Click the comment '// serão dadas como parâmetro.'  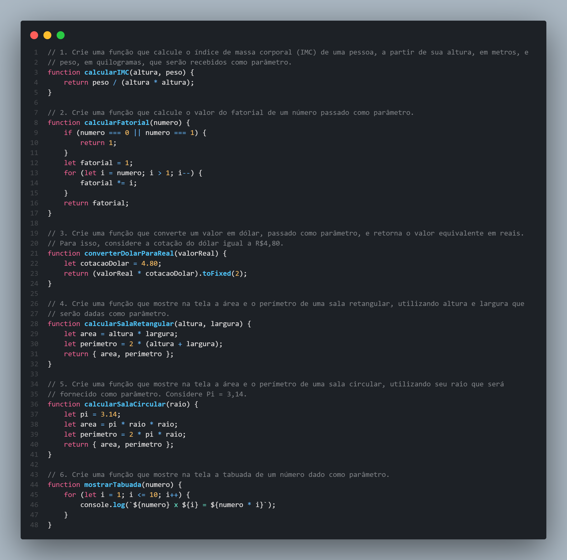[109, 314]
